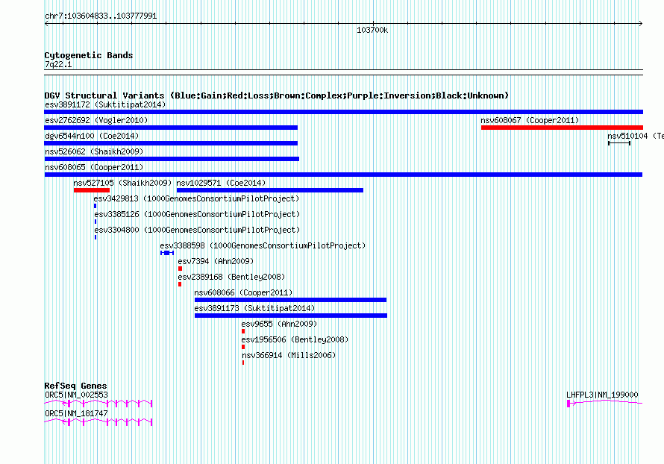Click the esv3388598 blue glyph
Image resolution: width=664 pixels, height=464 pixels.
click(x=167, y=253)
